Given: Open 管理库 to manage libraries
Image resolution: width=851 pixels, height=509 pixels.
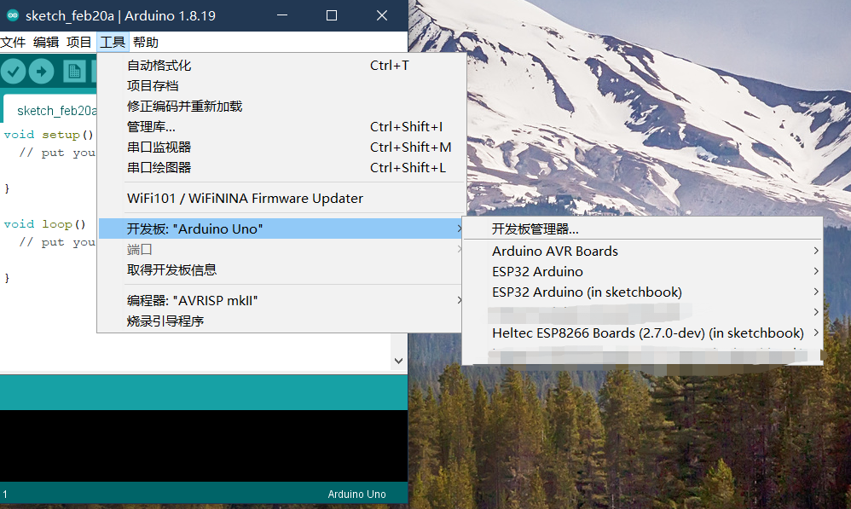Looking at the screenshot, I should coord(153,126).
